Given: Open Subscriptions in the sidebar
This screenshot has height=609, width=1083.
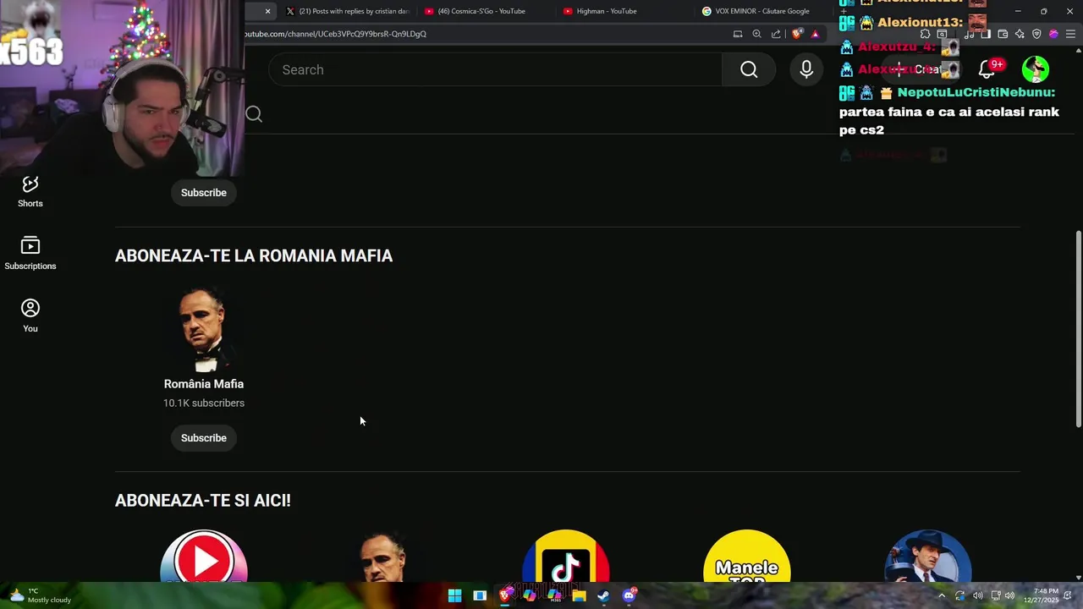Looking at the screenshot, I should point(30,254).
